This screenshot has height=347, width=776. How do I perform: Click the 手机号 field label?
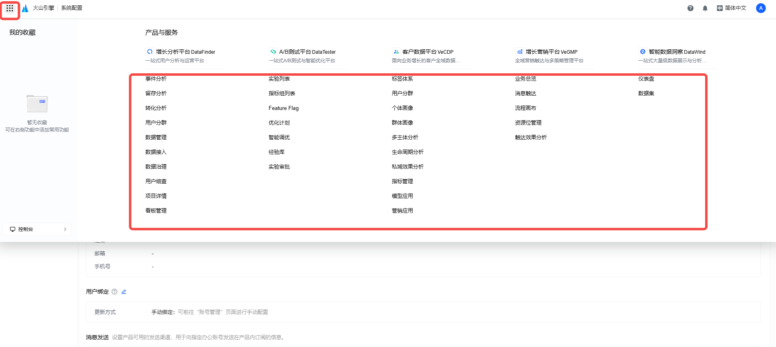pos(102,266)
